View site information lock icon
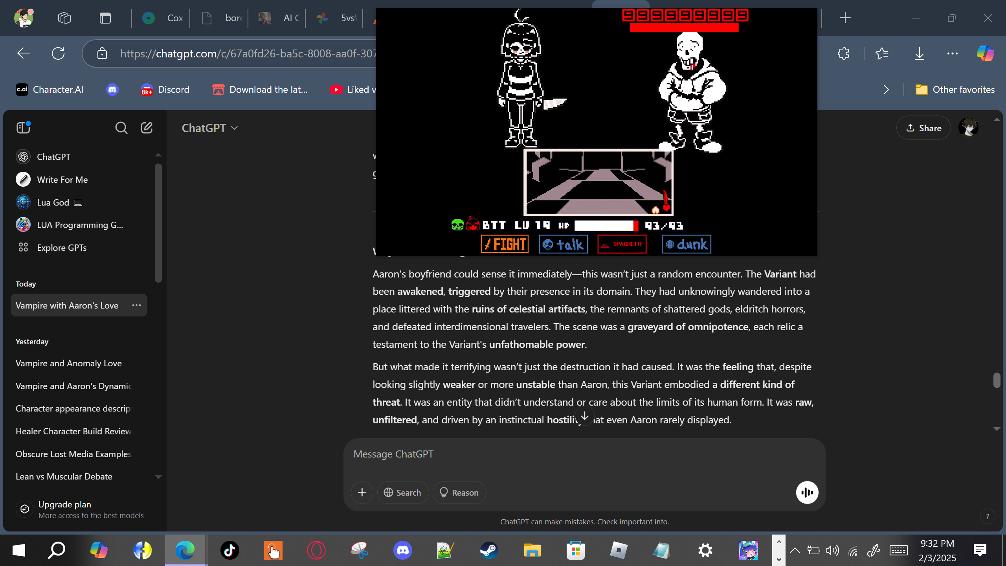Screen dimensions: 1006x566 click(x=102, y=53)
